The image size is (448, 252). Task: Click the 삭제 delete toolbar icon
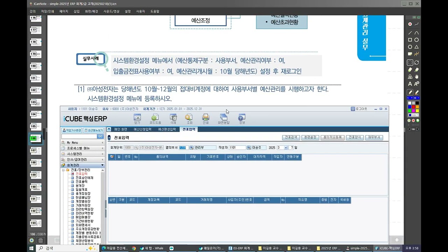point(173,119)
